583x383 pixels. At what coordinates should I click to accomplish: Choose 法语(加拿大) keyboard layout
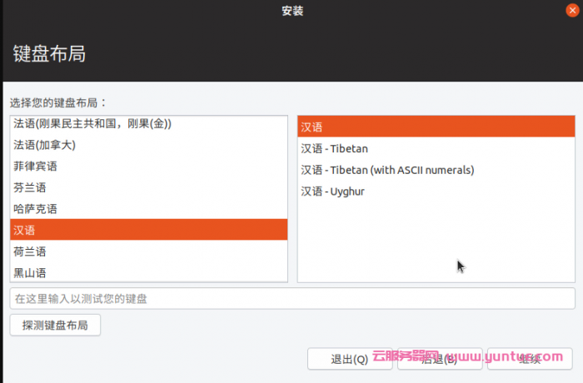(x=45, y=145)
